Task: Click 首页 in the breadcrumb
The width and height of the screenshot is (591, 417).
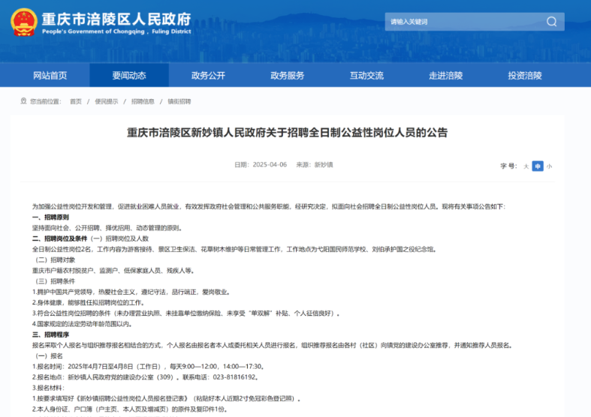Action: tap(76, 101)
